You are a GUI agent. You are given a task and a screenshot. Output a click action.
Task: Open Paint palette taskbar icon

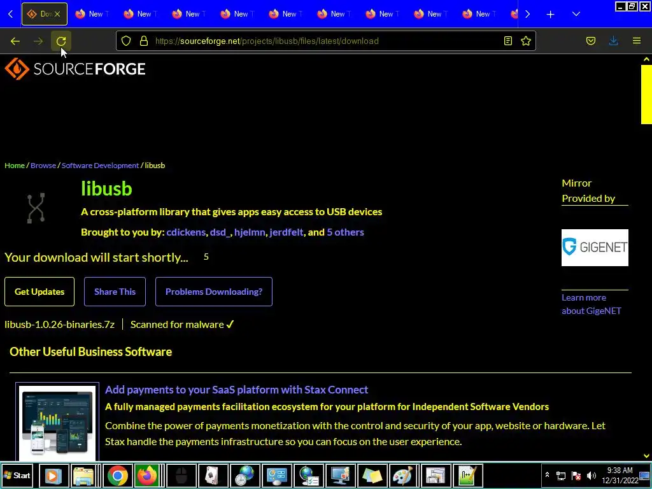point(402,475)
